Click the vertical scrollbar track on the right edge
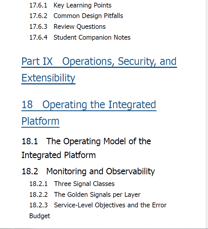The height and width of the screenshot is (229, 208). point(207,114)
